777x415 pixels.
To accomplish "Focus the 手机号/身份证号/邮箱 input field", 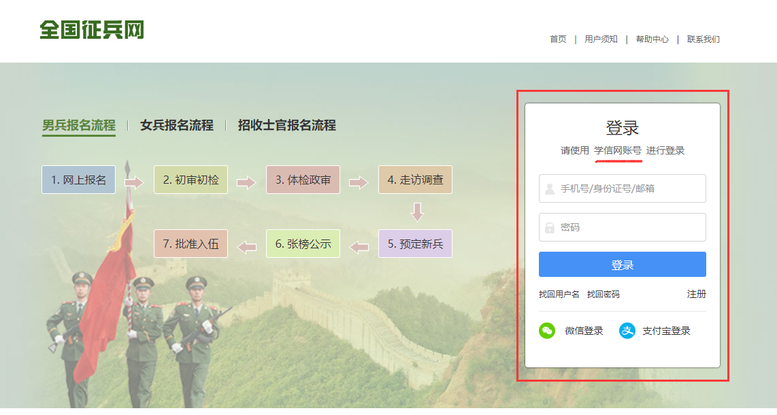I will [629, 188].
